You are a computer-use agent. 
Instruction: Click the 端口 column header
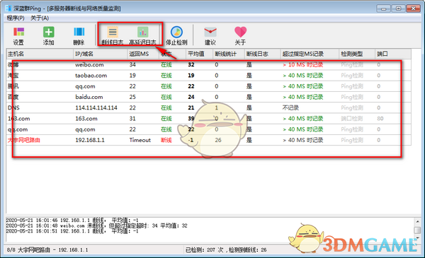pyautogui.click(x=393, y=54)
